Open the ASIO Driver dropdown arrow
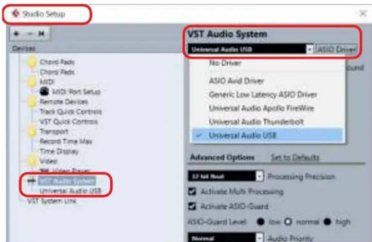 pos(309,49)
